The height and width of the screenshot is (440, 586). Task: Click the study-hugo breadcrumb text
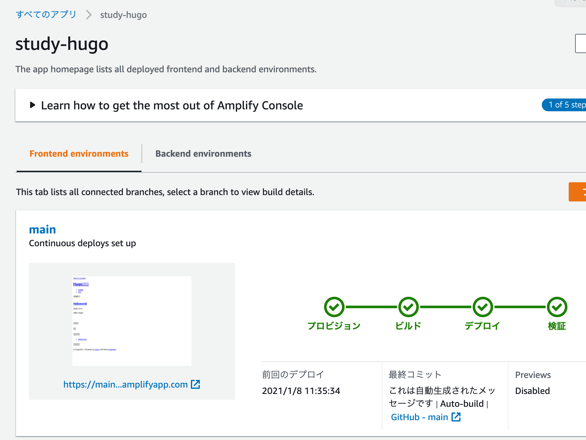[123, 15]
